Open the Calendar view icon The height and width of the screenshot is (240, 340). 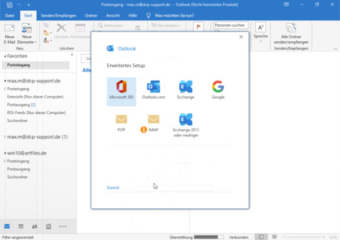click(21, 226)
